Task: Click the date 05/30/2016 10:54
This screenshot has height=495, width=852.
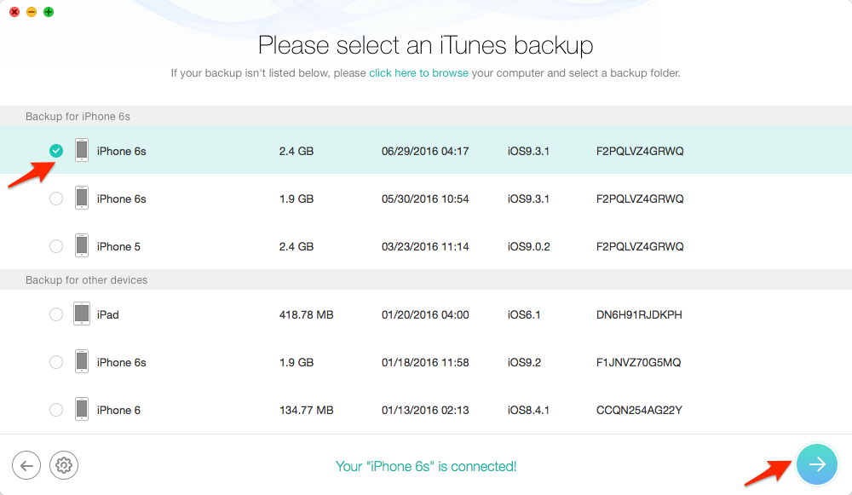Action: point(425,199)
